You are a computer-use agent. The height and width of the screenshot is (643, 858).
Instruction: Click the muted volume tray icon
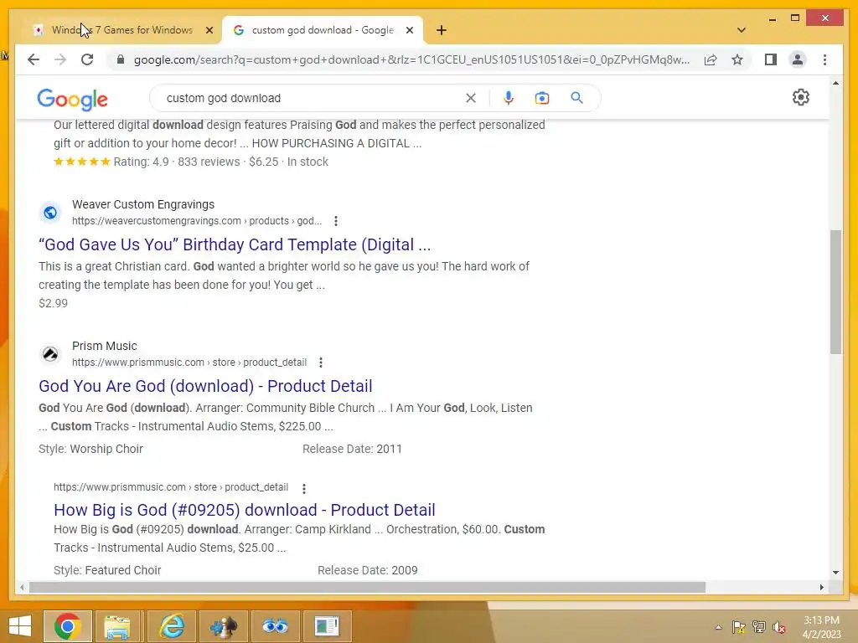779,627
